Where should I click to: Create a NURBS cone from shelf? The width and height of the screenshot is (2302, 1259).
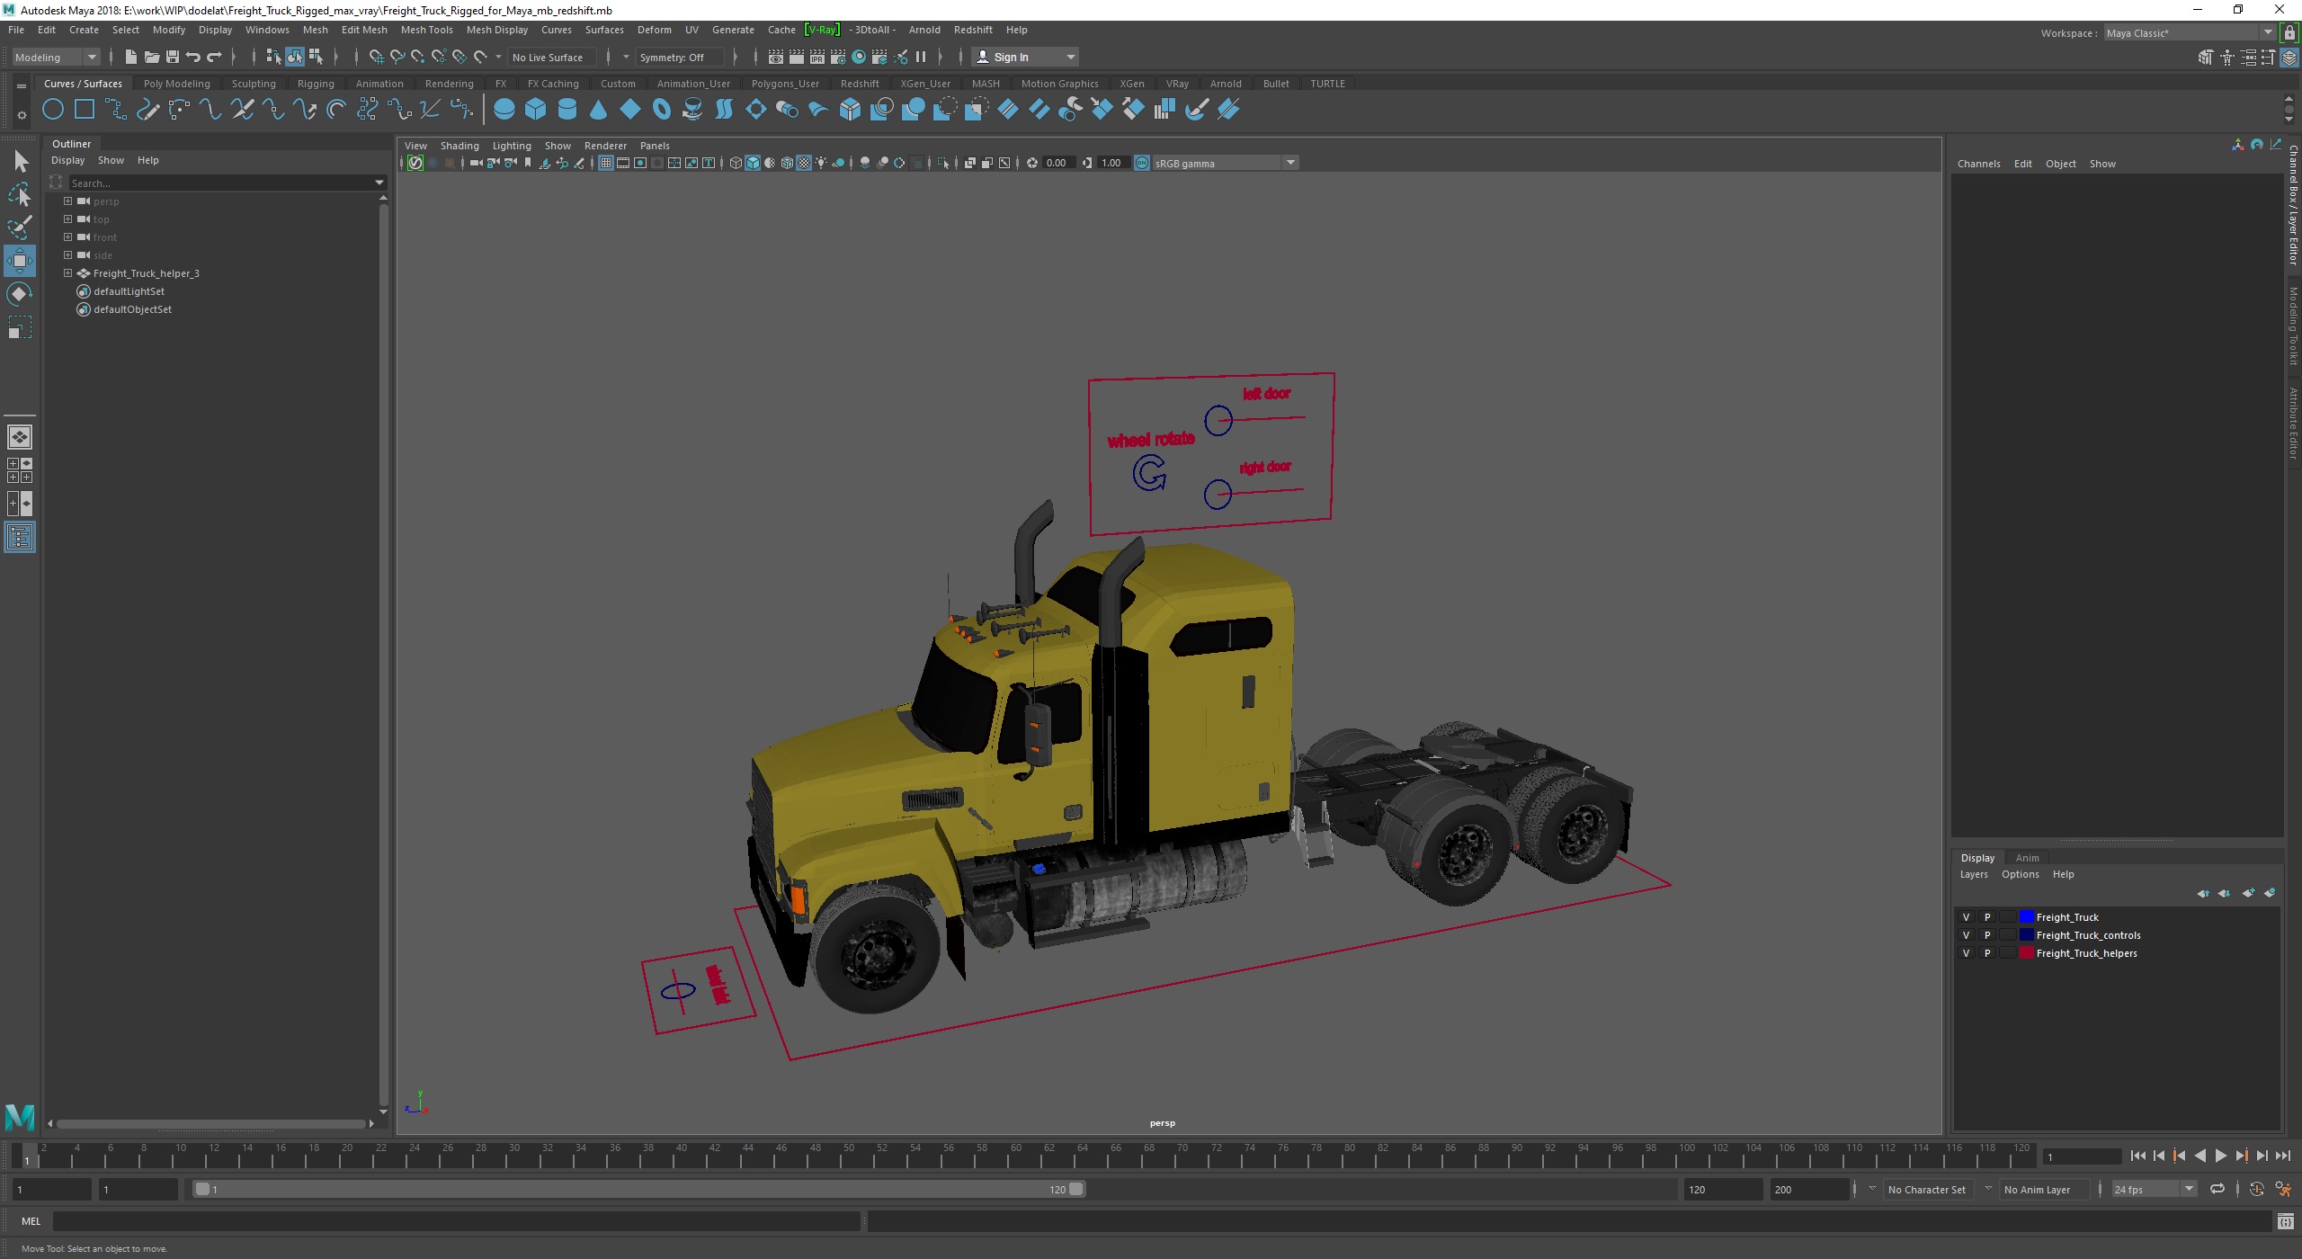(x=598, y=110)
